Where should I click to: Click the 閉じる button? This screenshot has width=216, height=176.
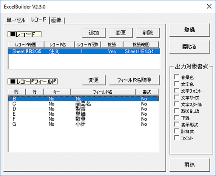click(190, 47)
